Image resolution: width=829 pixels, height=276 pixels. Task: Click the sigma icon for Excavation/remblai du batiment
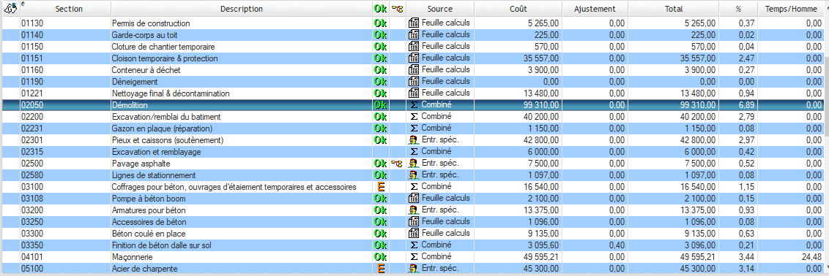[414, 116]
